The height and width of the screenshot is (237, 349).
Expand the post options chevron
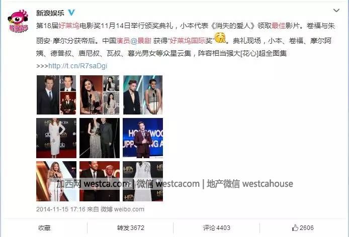[336, 10]
